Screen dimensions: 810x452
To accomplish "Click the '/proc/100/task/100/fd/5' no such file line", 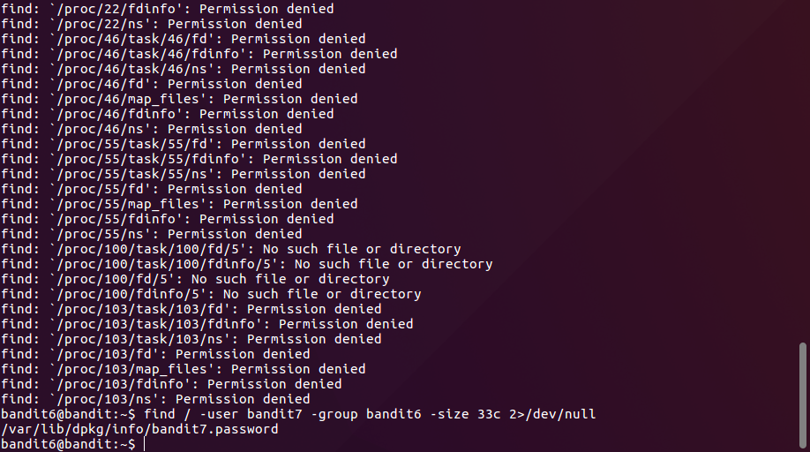I will click(x=231, y=249).
